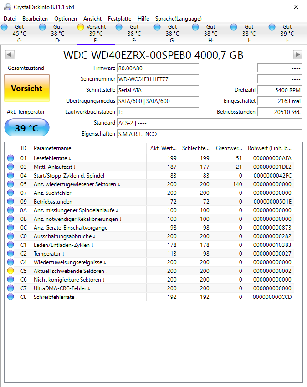Select the C: drive status orb
Screen dimensions: 307x387
5,27
